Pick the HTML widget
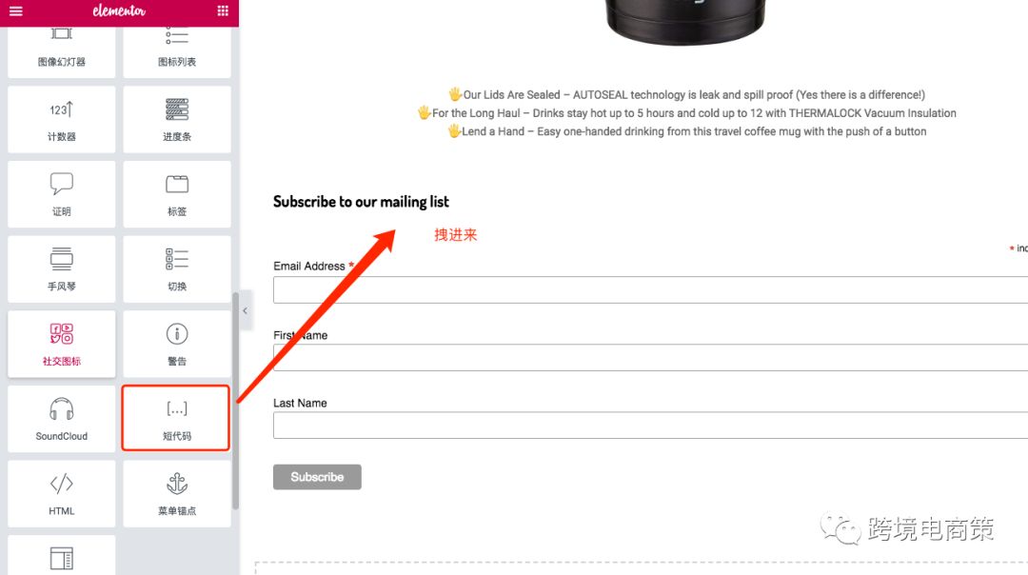1028x575 pixels. (62, 493)
